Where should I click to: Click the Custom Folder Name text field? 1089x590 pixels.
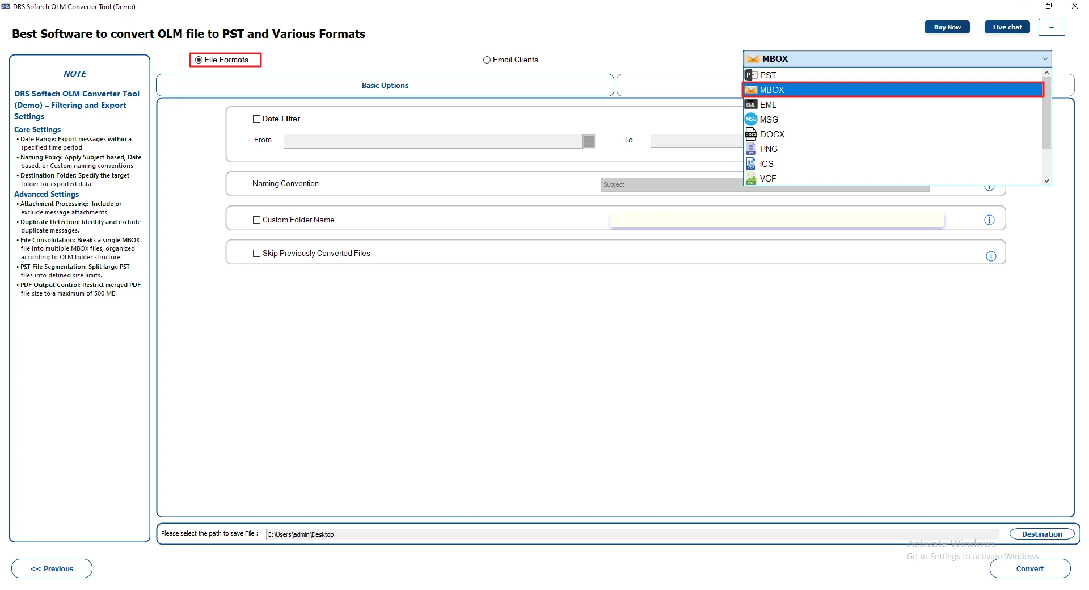click(777, 220)
